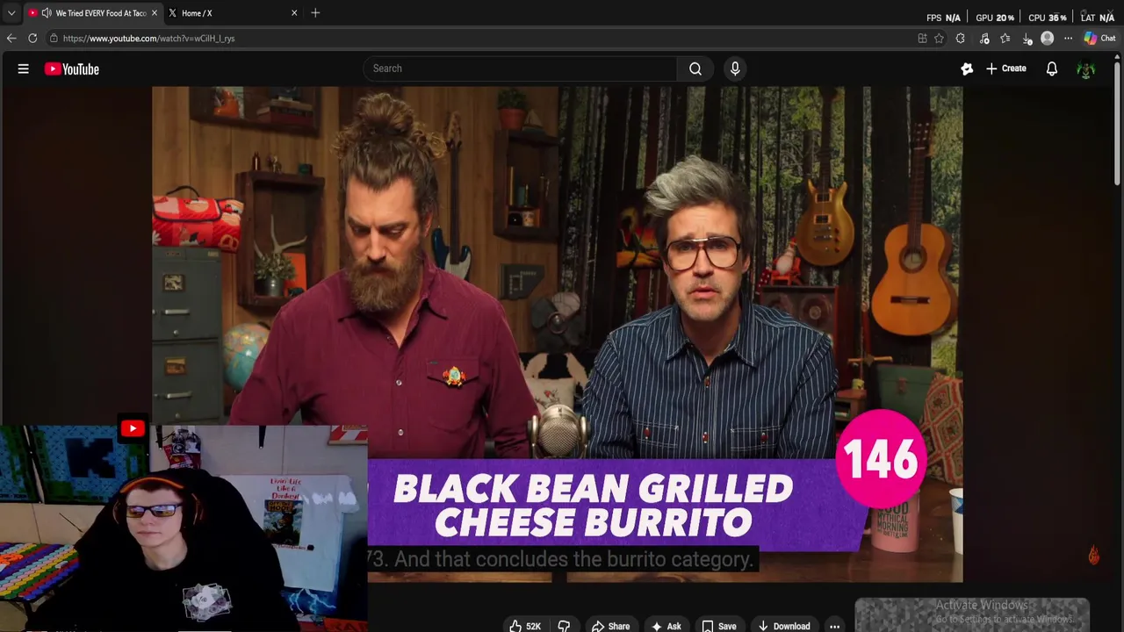Viewport: 1124px width, 632px height.
Task: Dislike this video
Action: point(564,626)
